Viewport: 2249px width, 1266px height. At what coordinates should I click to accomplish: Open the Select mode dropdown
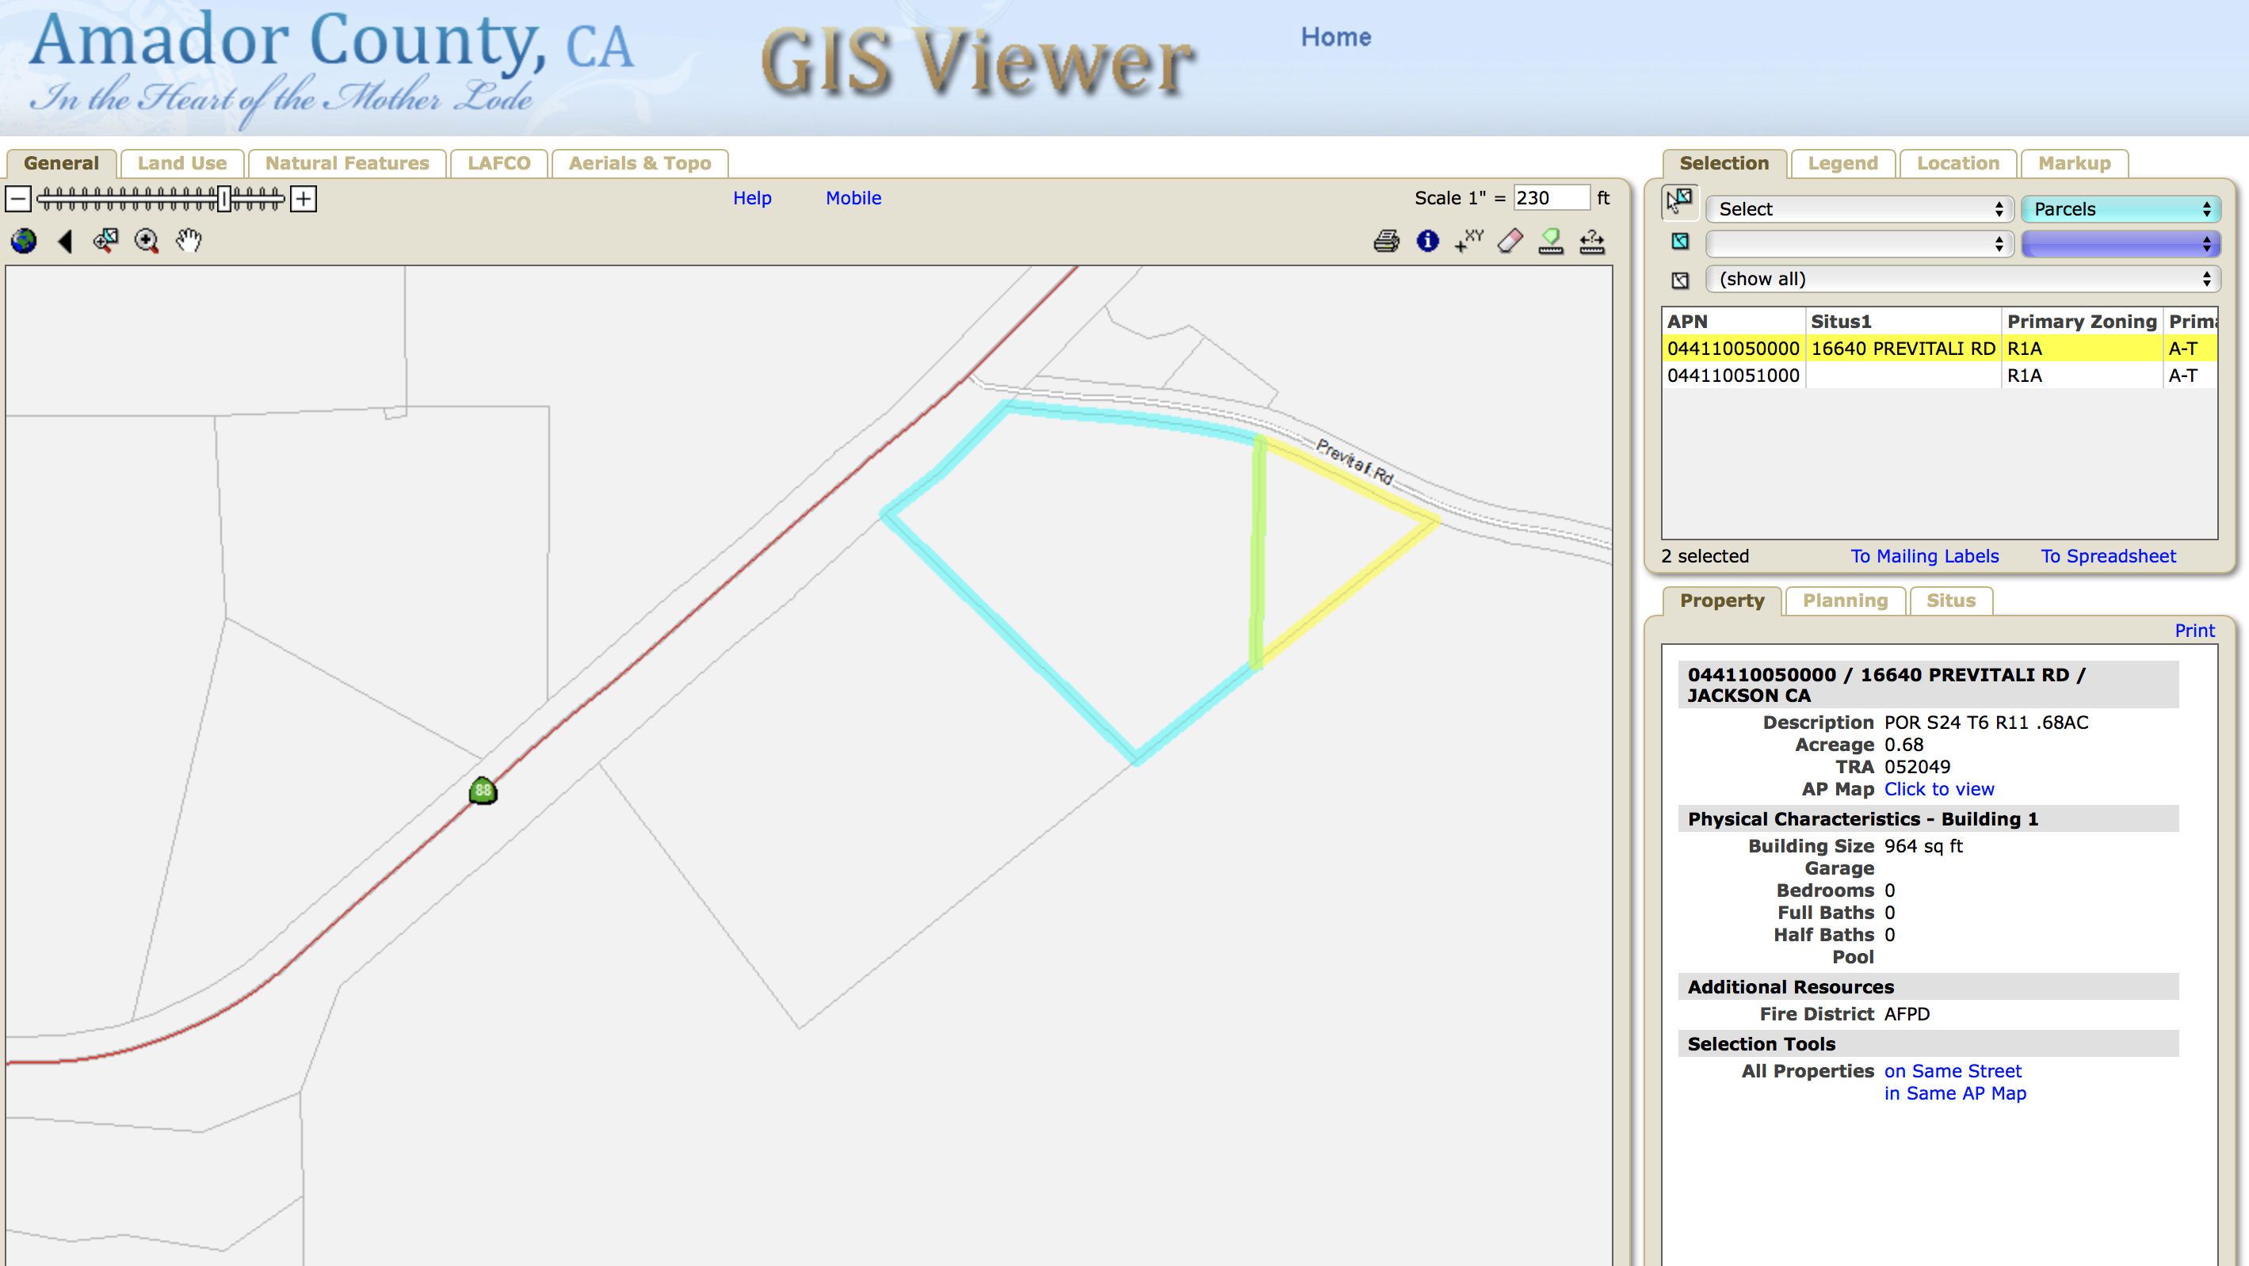coord(1859,208)
